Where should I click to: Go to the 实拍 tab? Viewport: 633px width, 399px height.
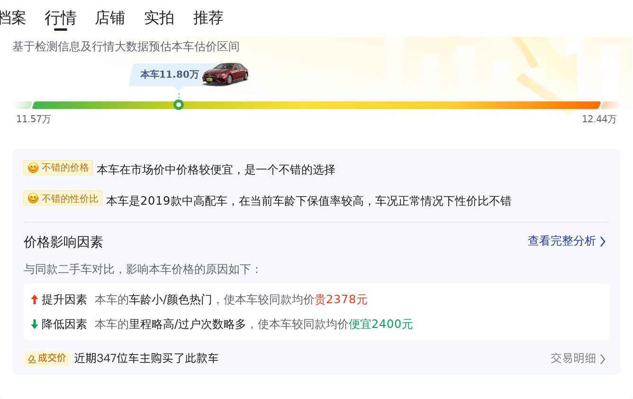(159, 18)
